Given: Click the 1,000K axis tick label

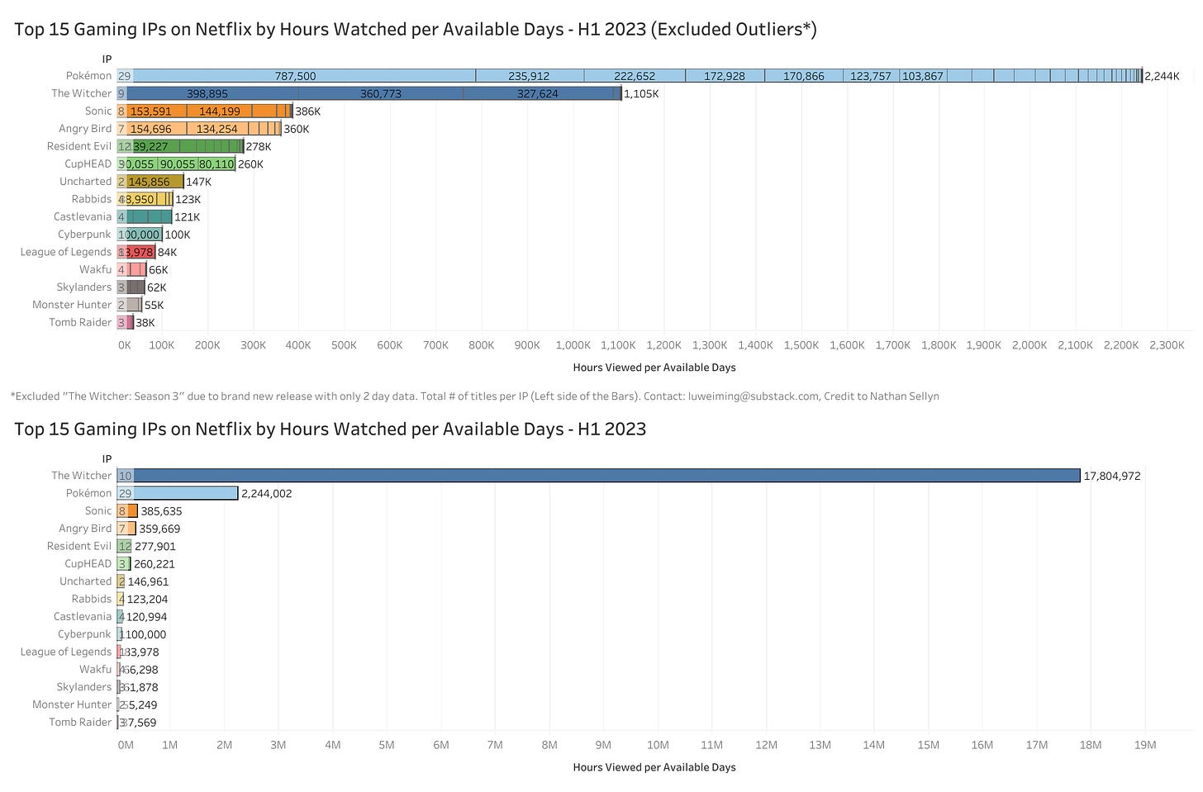Looking at the screenshot, I should (573, 345).
